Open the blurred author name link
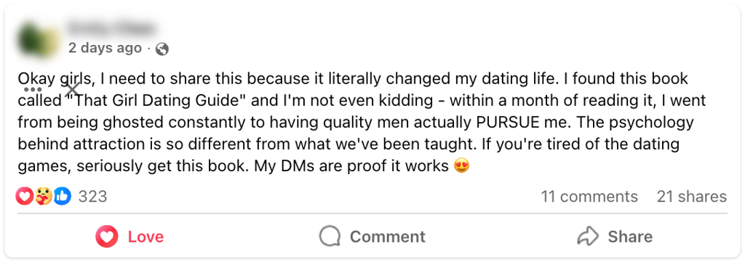 pos(111,28)
